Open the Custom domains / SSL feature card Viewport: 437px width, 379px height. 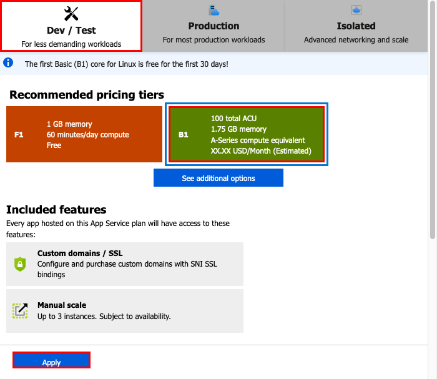pos(125,264)
